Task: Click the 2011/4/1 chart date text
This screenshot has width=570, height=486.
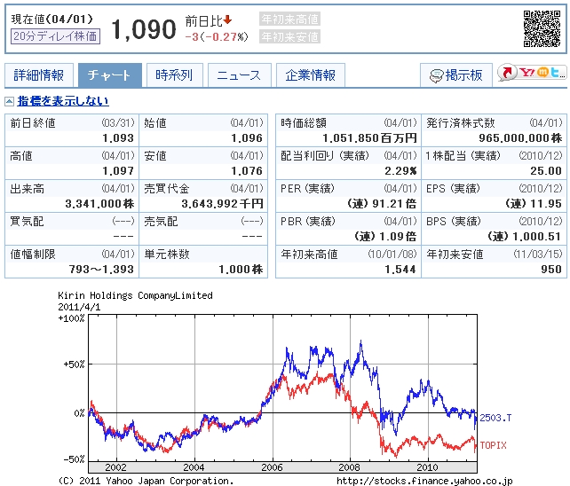Action: tap(79, 307)
